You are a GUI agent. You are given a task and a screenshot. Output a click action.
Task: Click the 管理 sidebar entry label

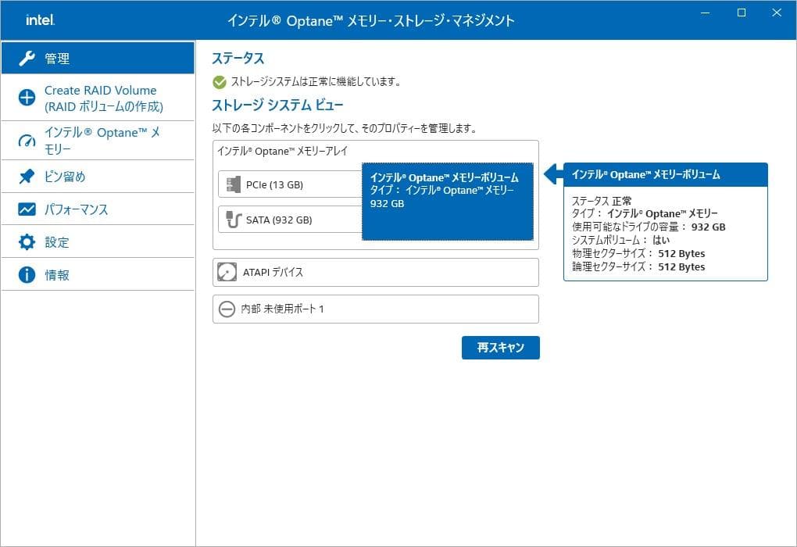click(x=55, y=58)
